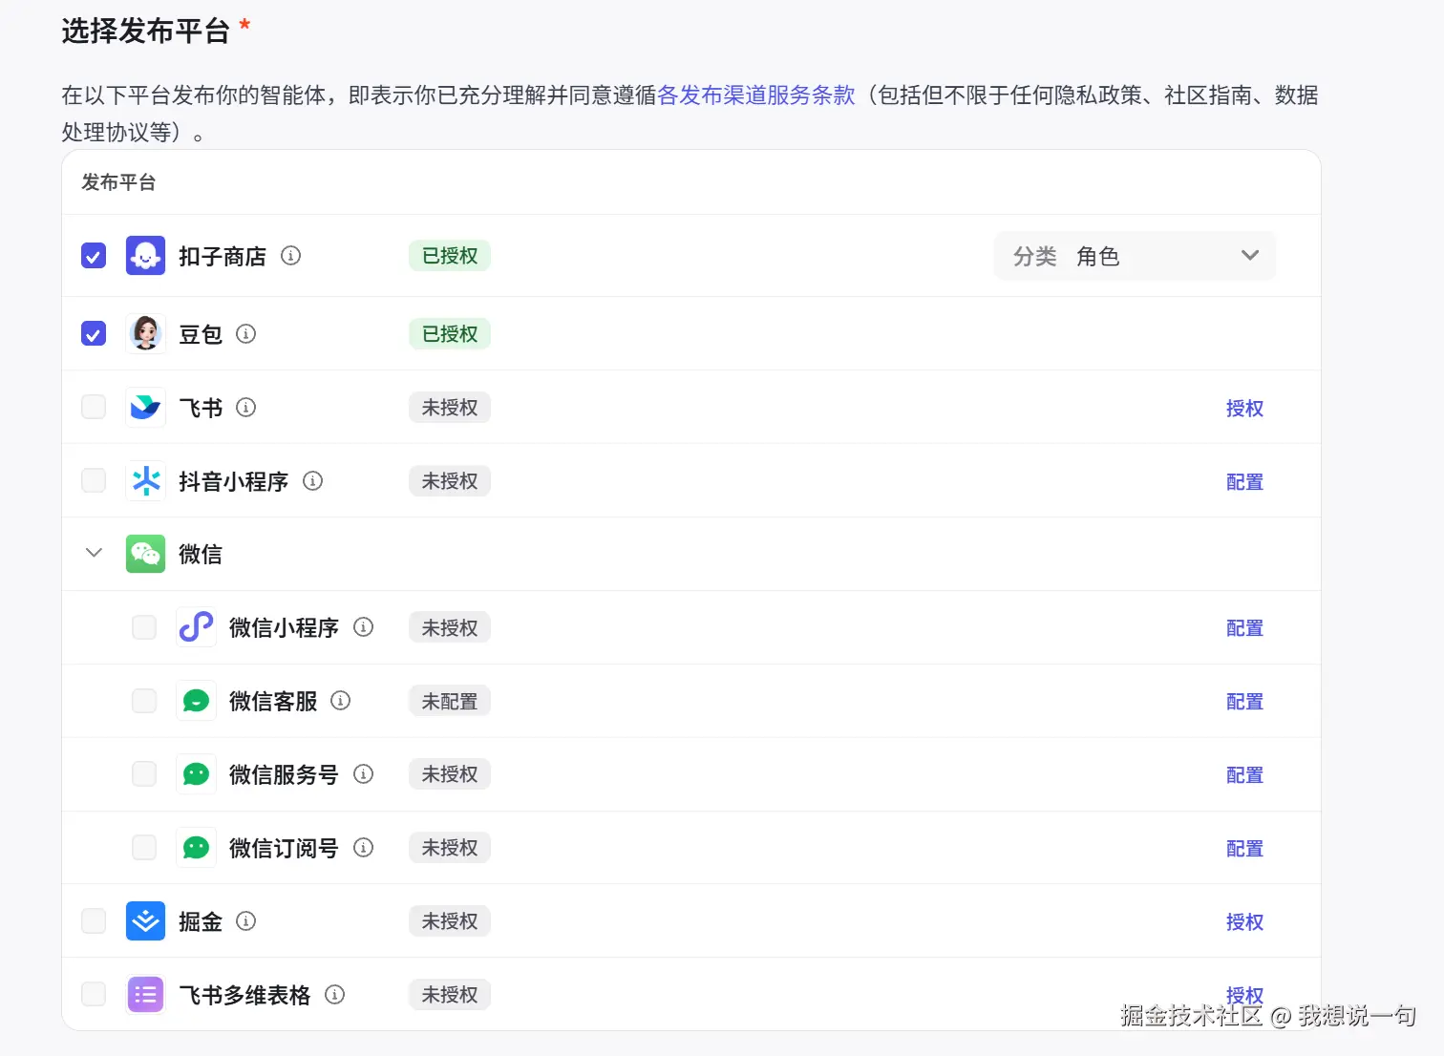This screenshot has width=1444, height=1056.
Task: Collapse the 微信 group chevron
Action: pyautogui.click(x=94, y=553)
